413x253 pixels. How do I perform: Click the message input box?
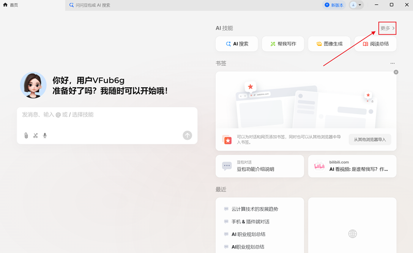click(107, 125)
